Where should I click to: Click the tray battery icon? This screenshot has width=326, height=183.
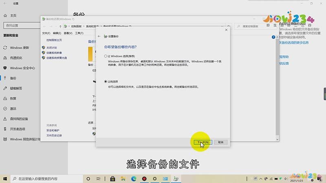click(x=276, y=179)
